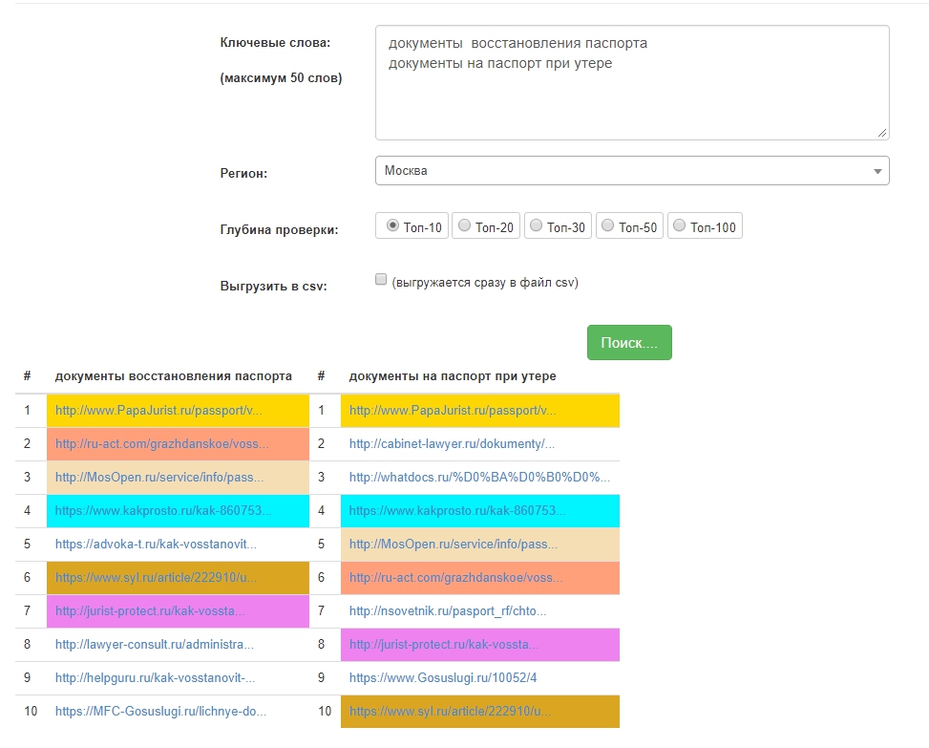The image size is (929, 748).
Task: Follow the whatdocs.ru result link
Action: [479, 478]
